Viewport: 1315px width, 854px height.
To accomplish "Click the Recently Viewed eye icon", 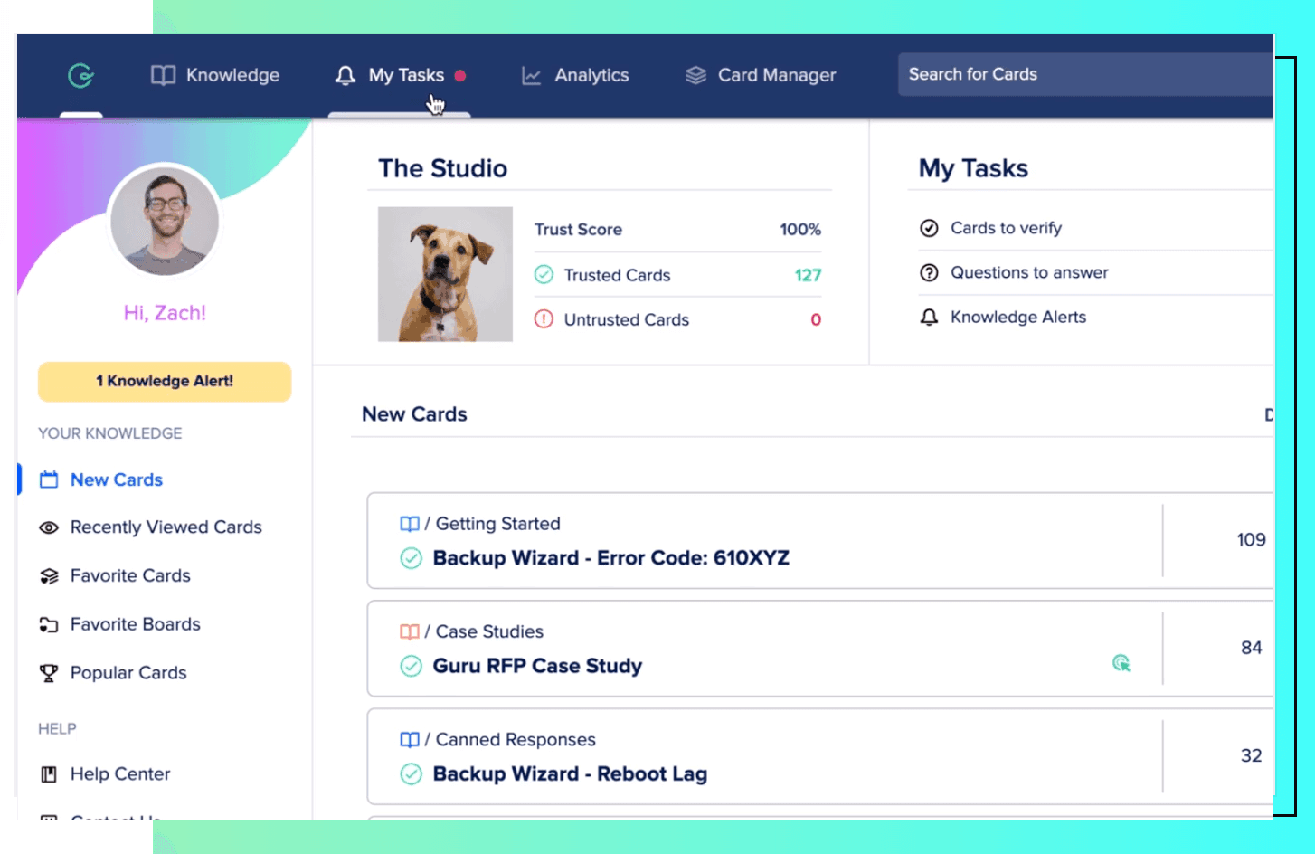I will pyautogui.click(x=49, y=527).
